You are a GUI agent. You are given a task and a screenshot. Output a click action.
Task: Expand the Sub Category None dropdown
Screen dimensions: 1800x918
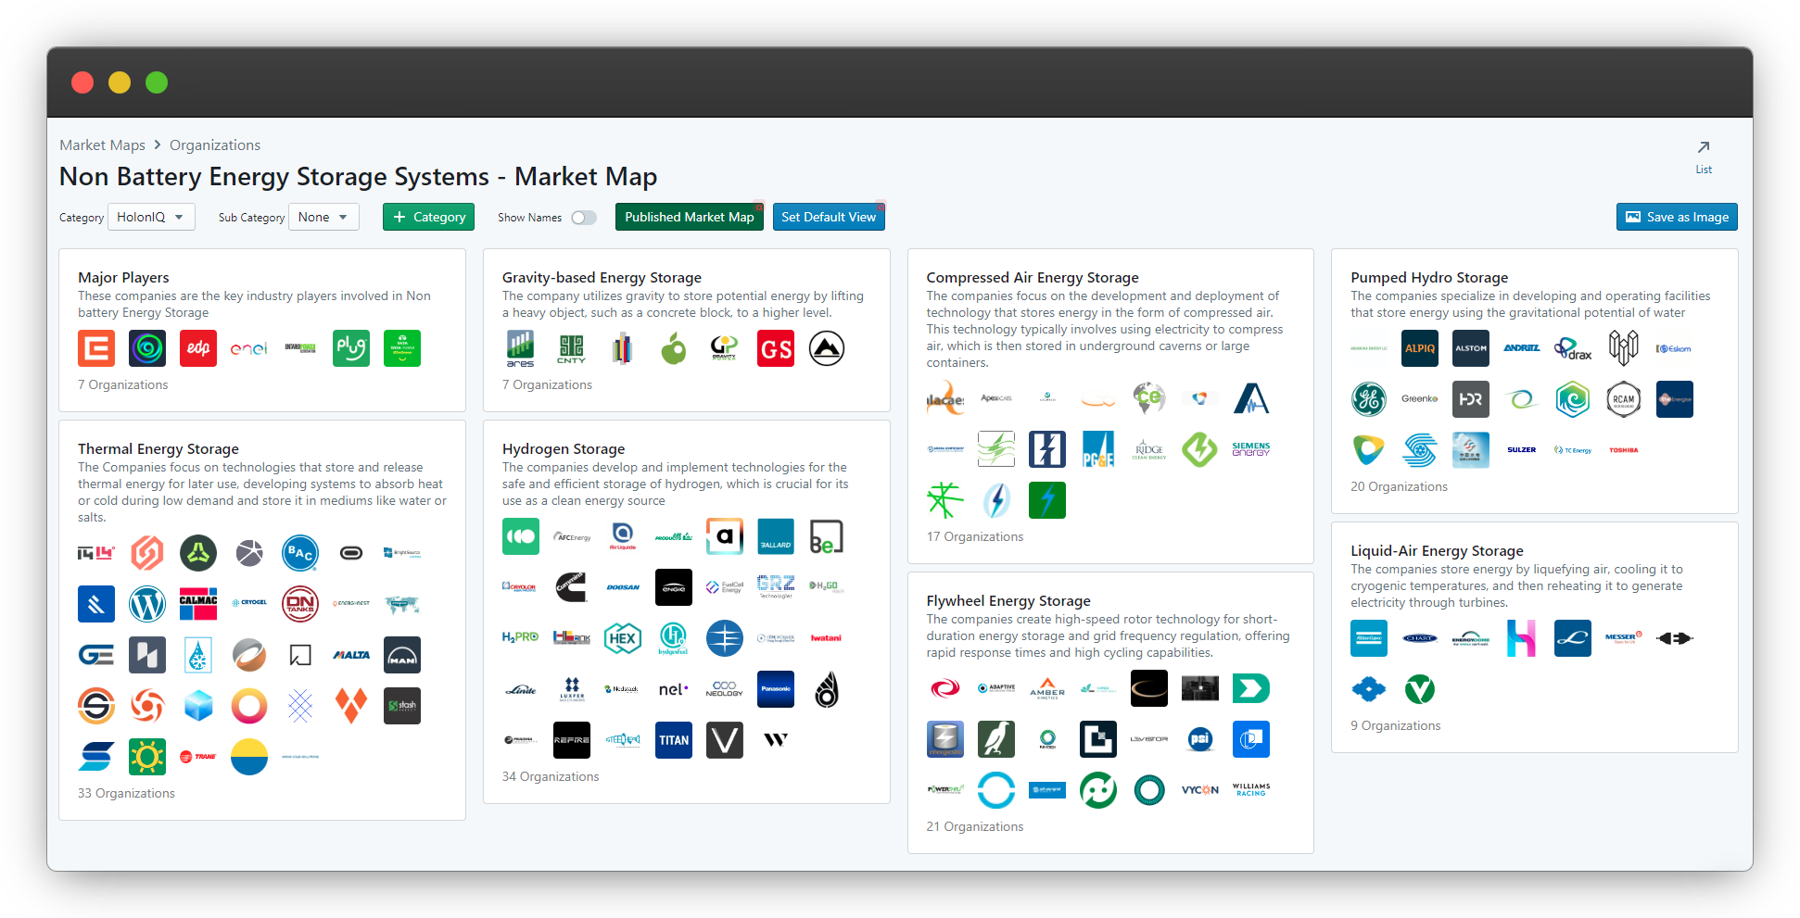[x=324, y=217]
